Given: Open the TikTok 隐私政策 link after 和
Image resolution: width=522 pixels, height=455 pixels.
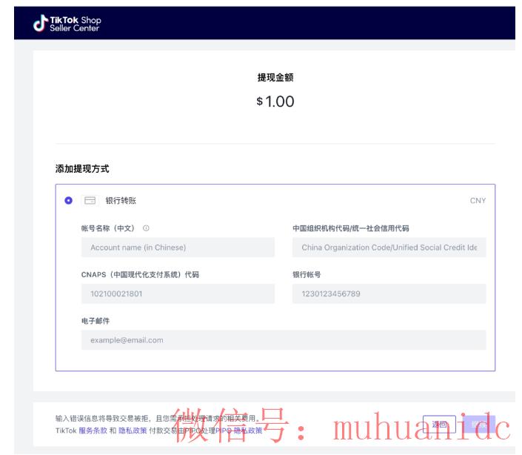Looking at the screenshot, I should point(133,431).
